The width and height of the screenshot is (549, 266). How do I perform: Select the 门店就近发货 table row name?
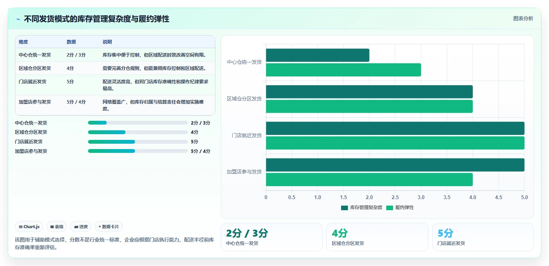33,81
